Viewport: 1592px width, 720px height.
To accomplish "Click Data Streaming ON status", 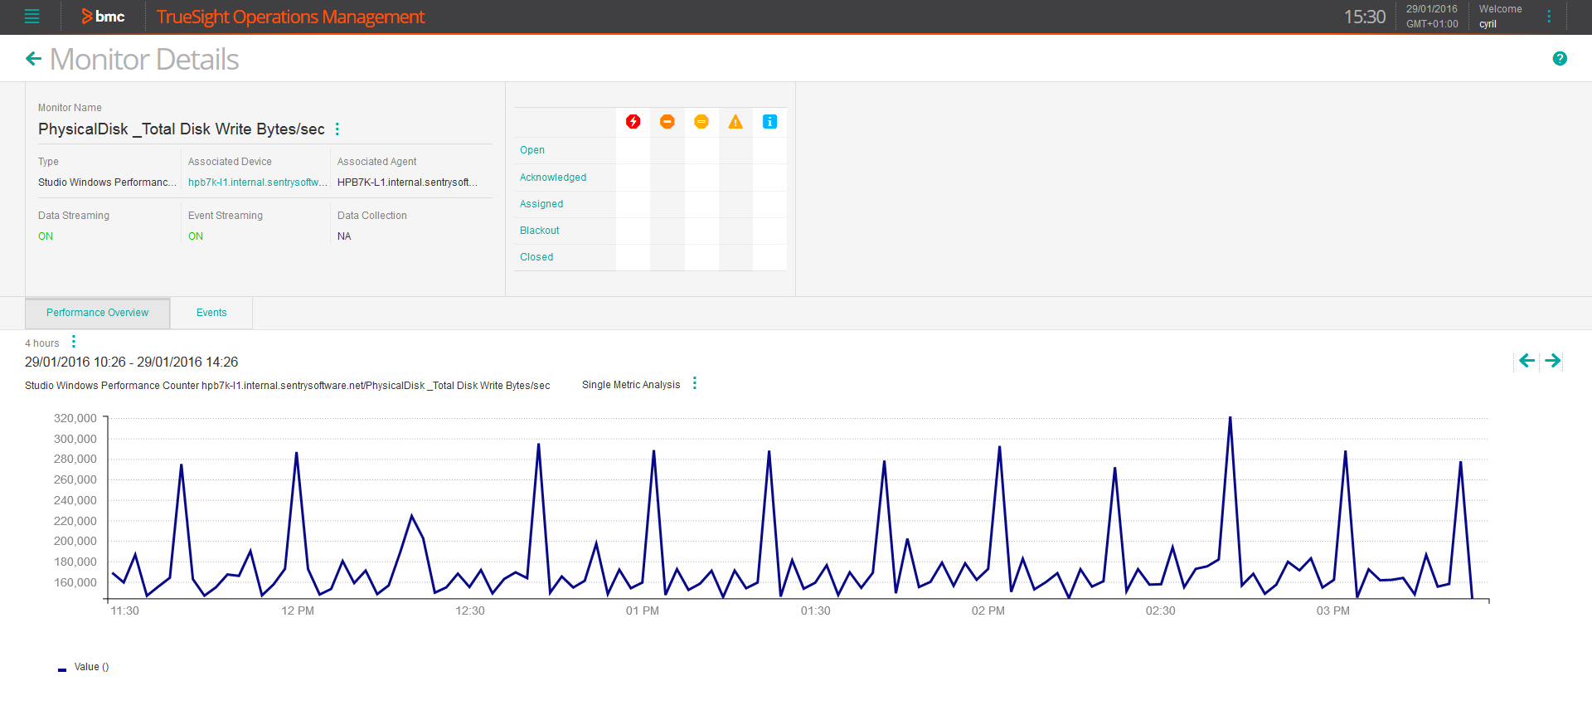I will point(46,236).
